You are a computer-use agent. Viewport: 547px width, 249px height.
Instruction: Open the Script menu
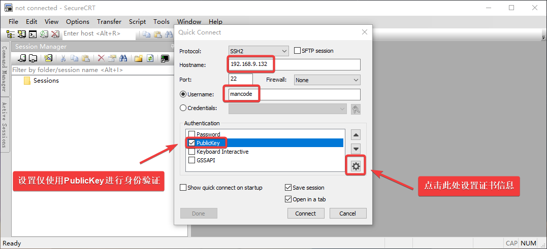[137, 21]
